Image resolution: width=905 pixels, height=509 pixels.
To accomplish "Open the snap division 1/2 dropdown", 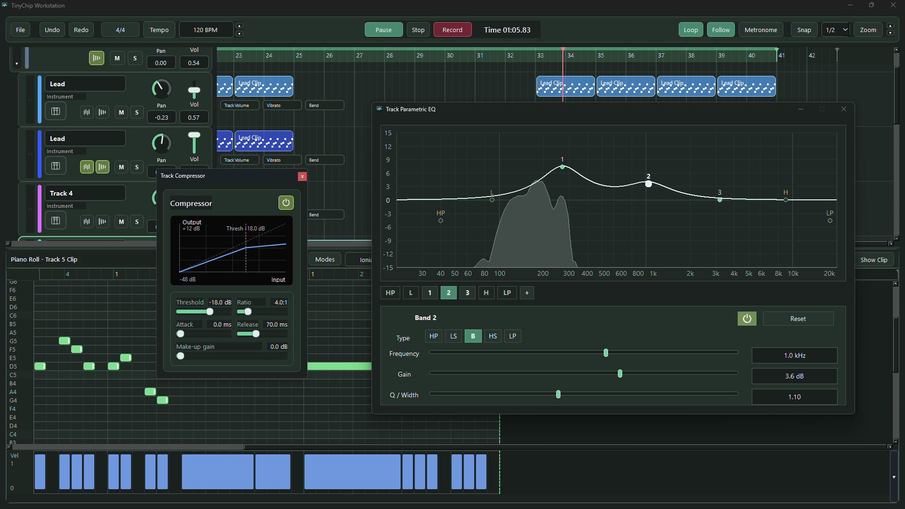I will pyautogui.click(x=836, y=30).
